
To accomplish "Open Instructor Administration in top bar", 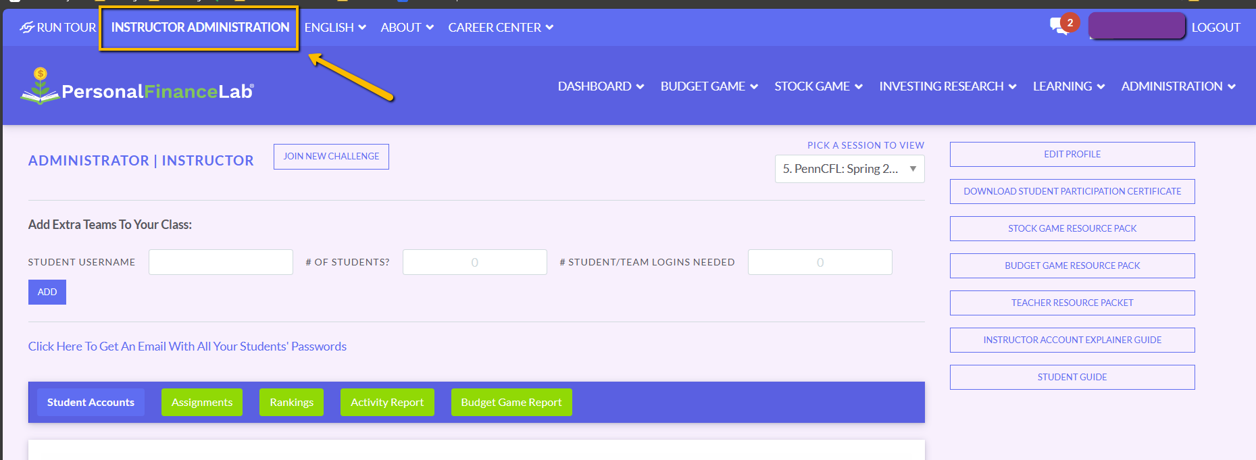I will click(x=200, y=28).
